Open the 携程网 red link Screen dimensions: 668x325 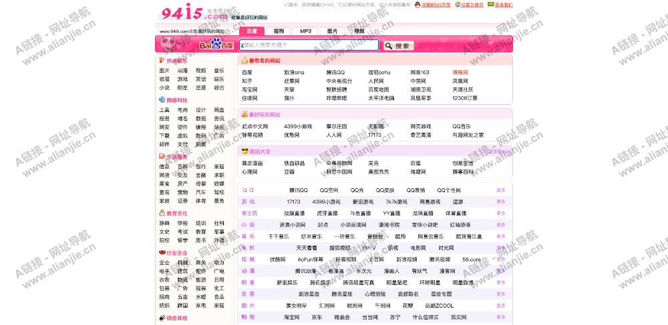460,72
